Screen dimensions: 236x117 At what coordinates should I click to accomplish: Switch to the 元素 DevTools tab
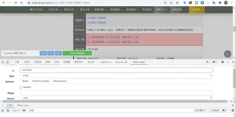[17, 62]
